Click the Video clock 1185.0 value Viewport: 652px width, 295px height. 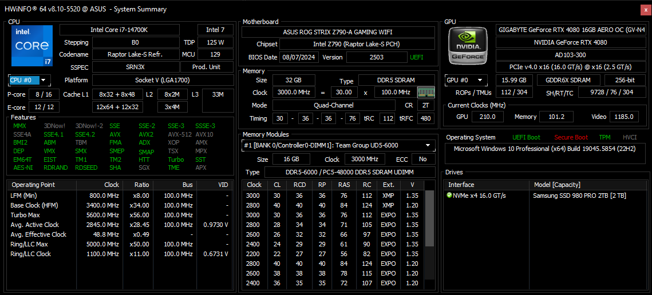(x=624, y=117)
